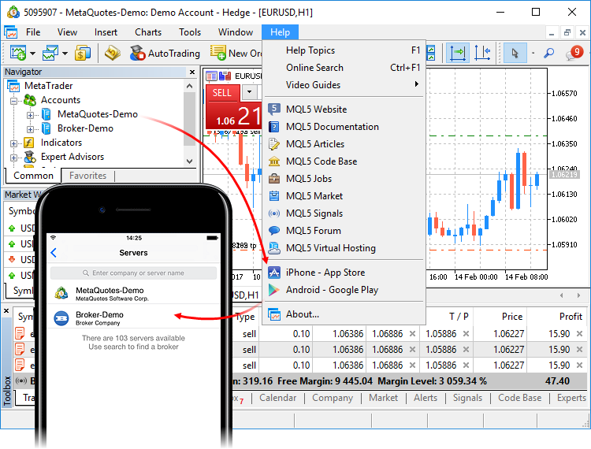This screenshot has width=591, height=449.
Task: Click the MQL5 Signals icon in Help menu
Action: point(274,213)
